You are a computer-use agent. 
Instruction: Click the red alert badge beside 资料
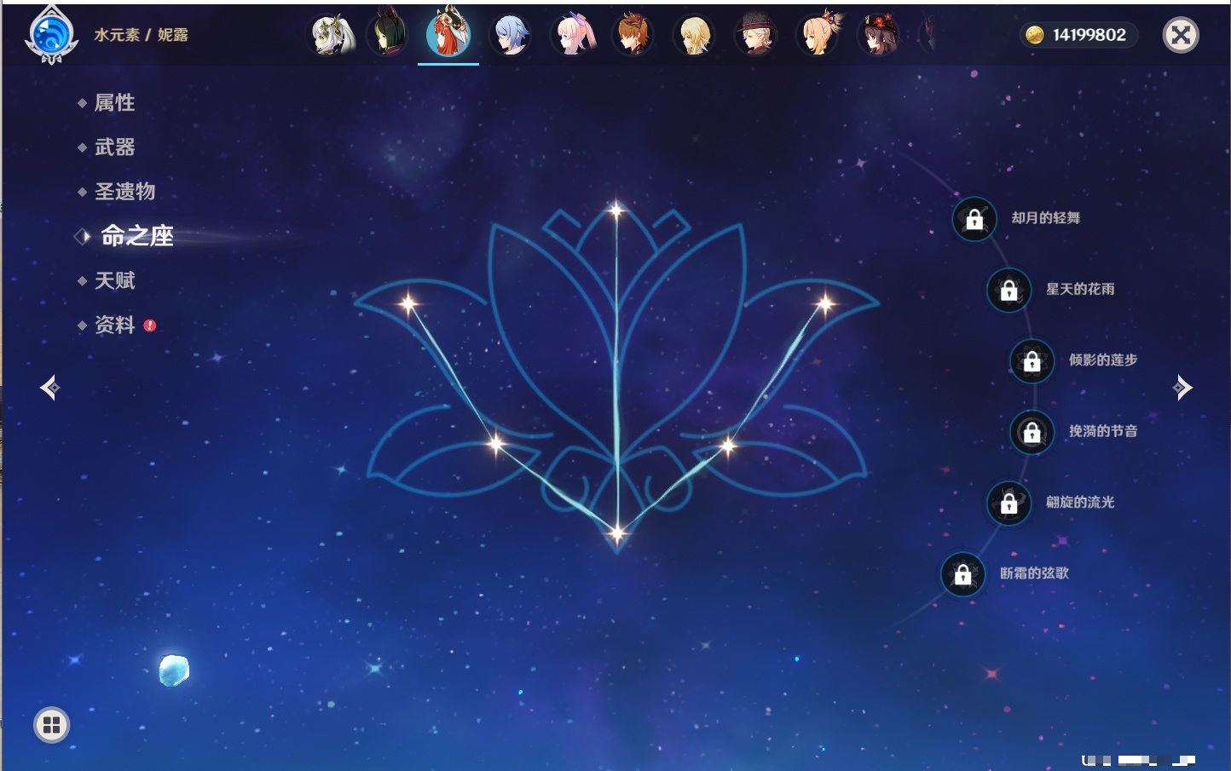click(150, 325)
